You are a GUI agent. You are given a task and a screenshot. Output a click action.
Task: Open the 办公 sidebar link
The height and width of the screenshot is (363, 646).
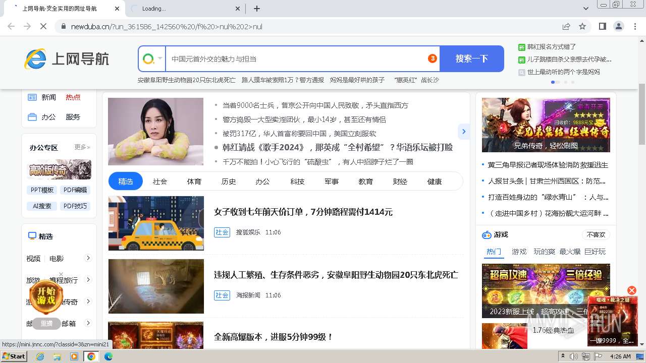[x=48, y=117]
